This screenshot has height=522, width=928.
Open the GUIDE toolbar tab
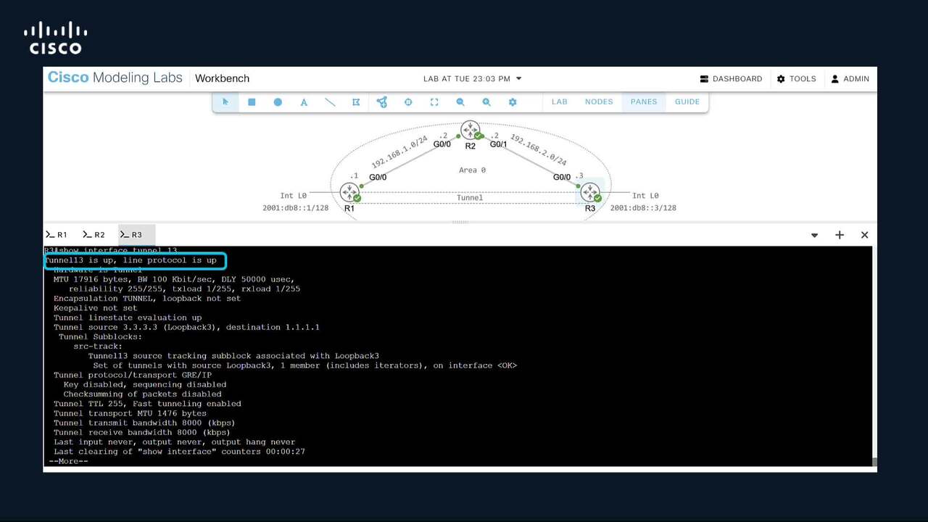(687, 101)
